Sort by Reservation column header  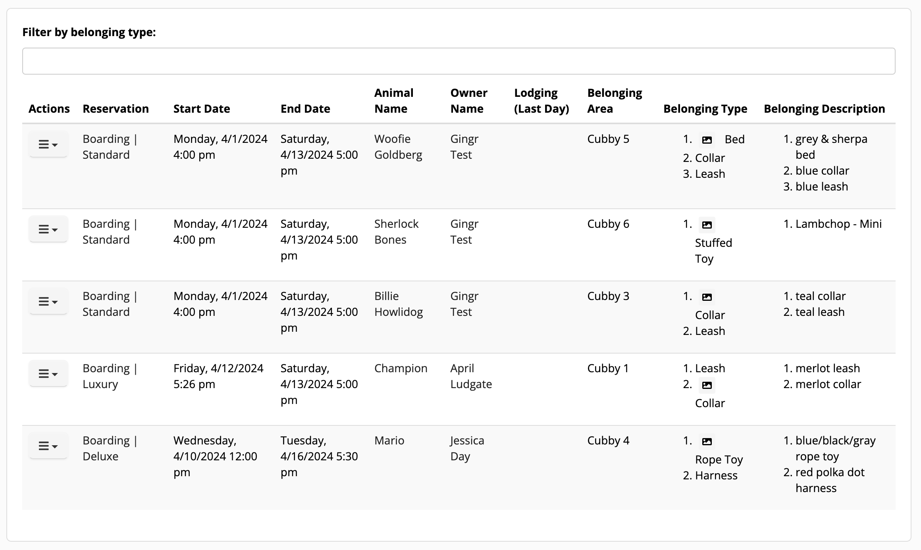click(116, 109)
